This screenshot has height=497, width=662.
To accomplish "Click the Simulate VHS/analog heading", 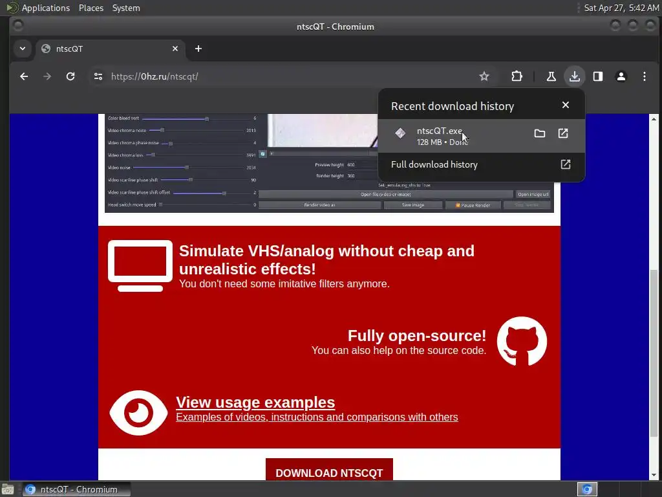I will click(x=326, y=260).
